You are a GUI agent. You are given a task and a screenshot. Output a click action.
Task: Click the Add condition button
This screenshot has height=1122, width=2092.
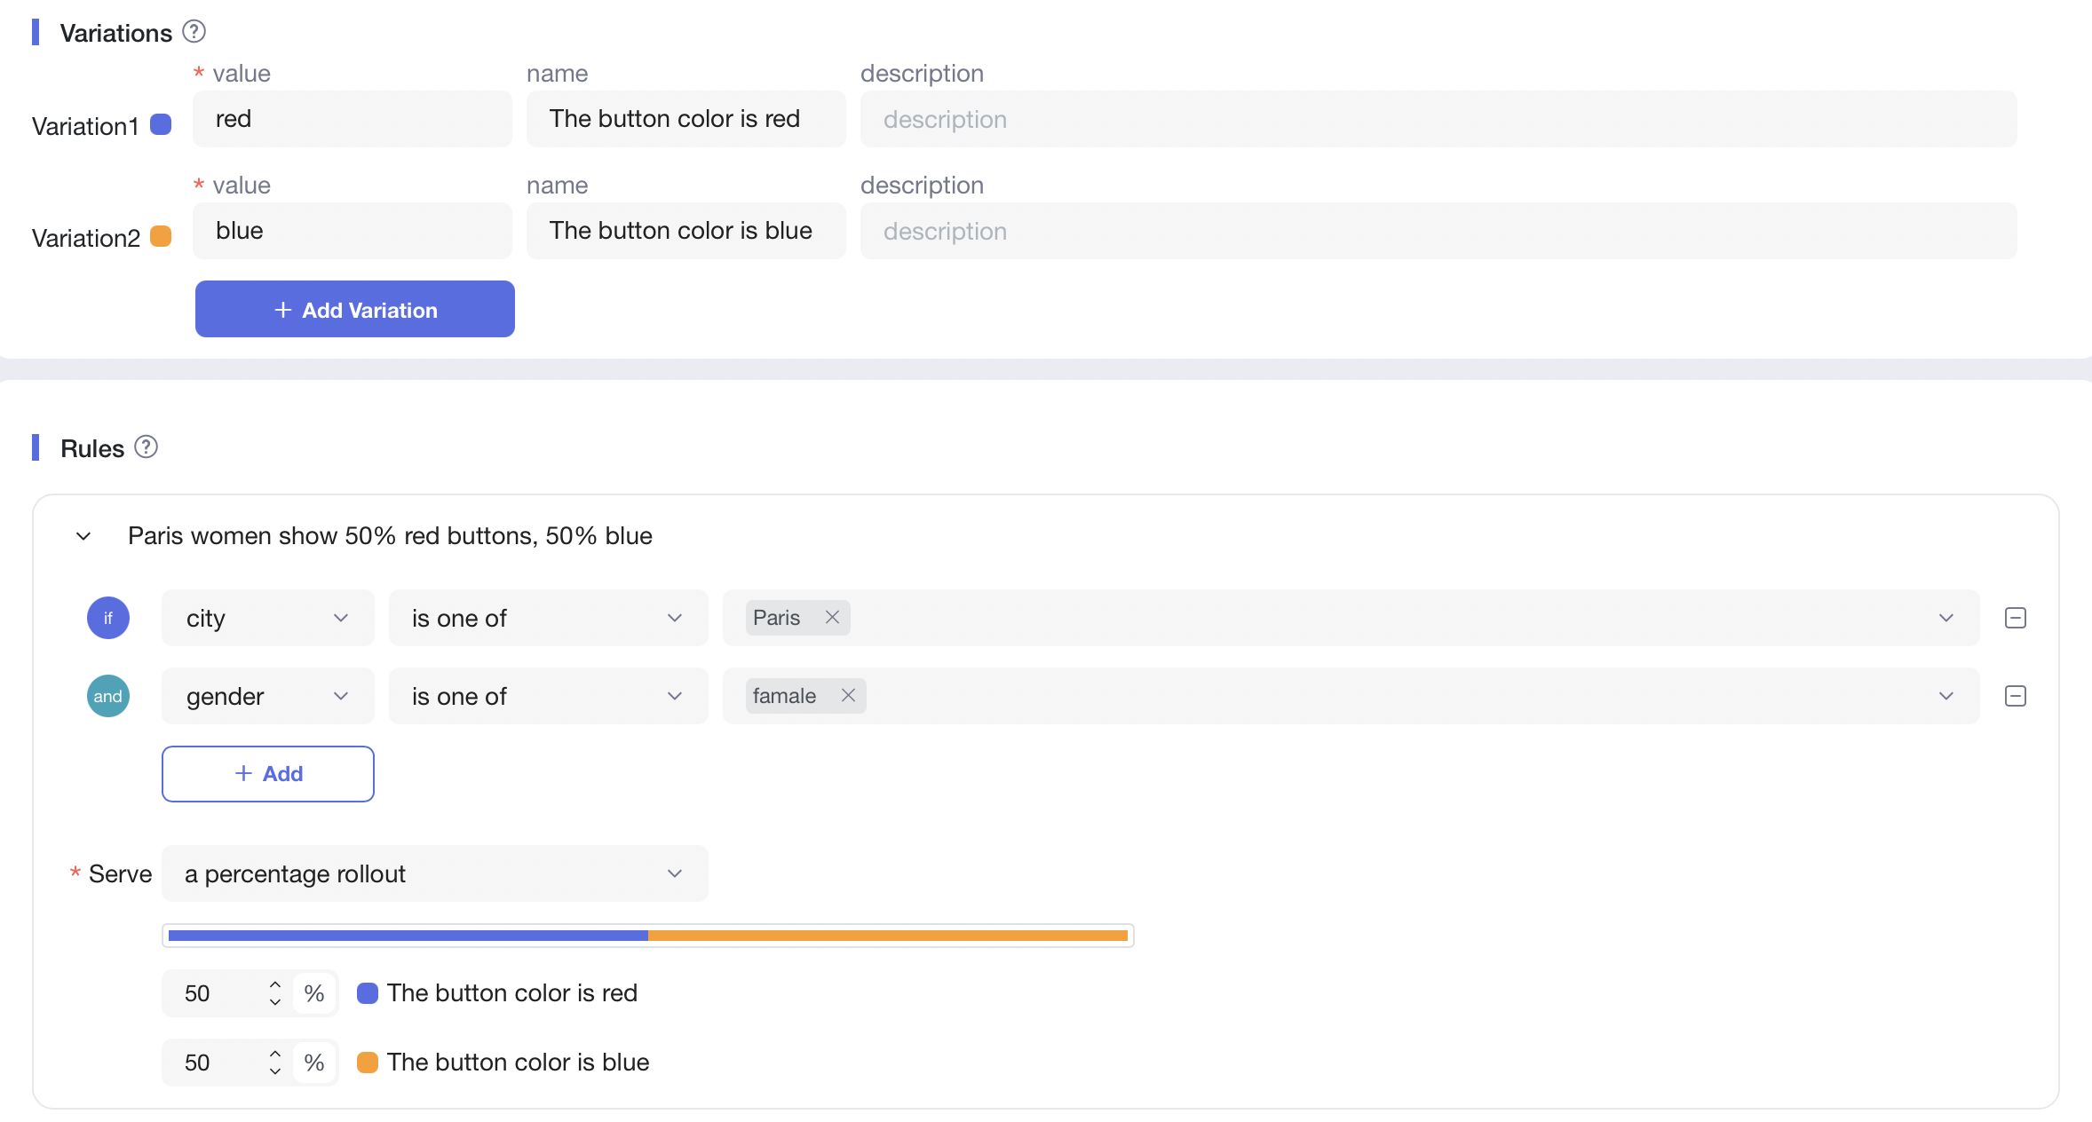[267, 774]
